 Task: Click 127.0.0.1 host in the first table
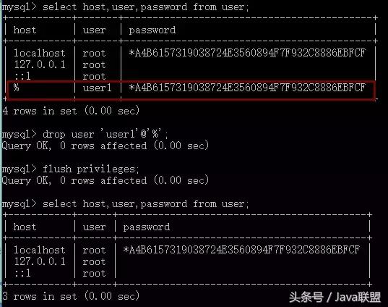pos(40,64)
